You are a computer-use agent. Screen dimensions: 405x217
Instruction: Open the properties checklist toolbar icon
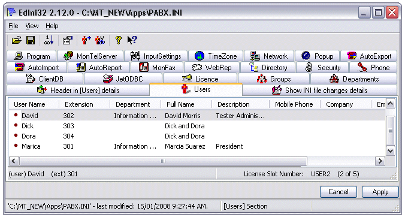click(68, 40)
